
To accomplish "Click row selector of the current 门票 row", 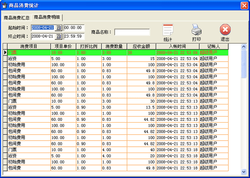I will click(x=5, y=53).
